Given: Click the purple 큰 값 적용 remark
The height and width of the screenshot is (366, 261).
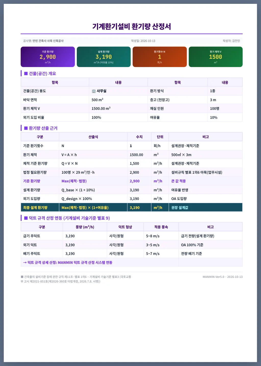Looking at the screenshot, I should [179, 181].
